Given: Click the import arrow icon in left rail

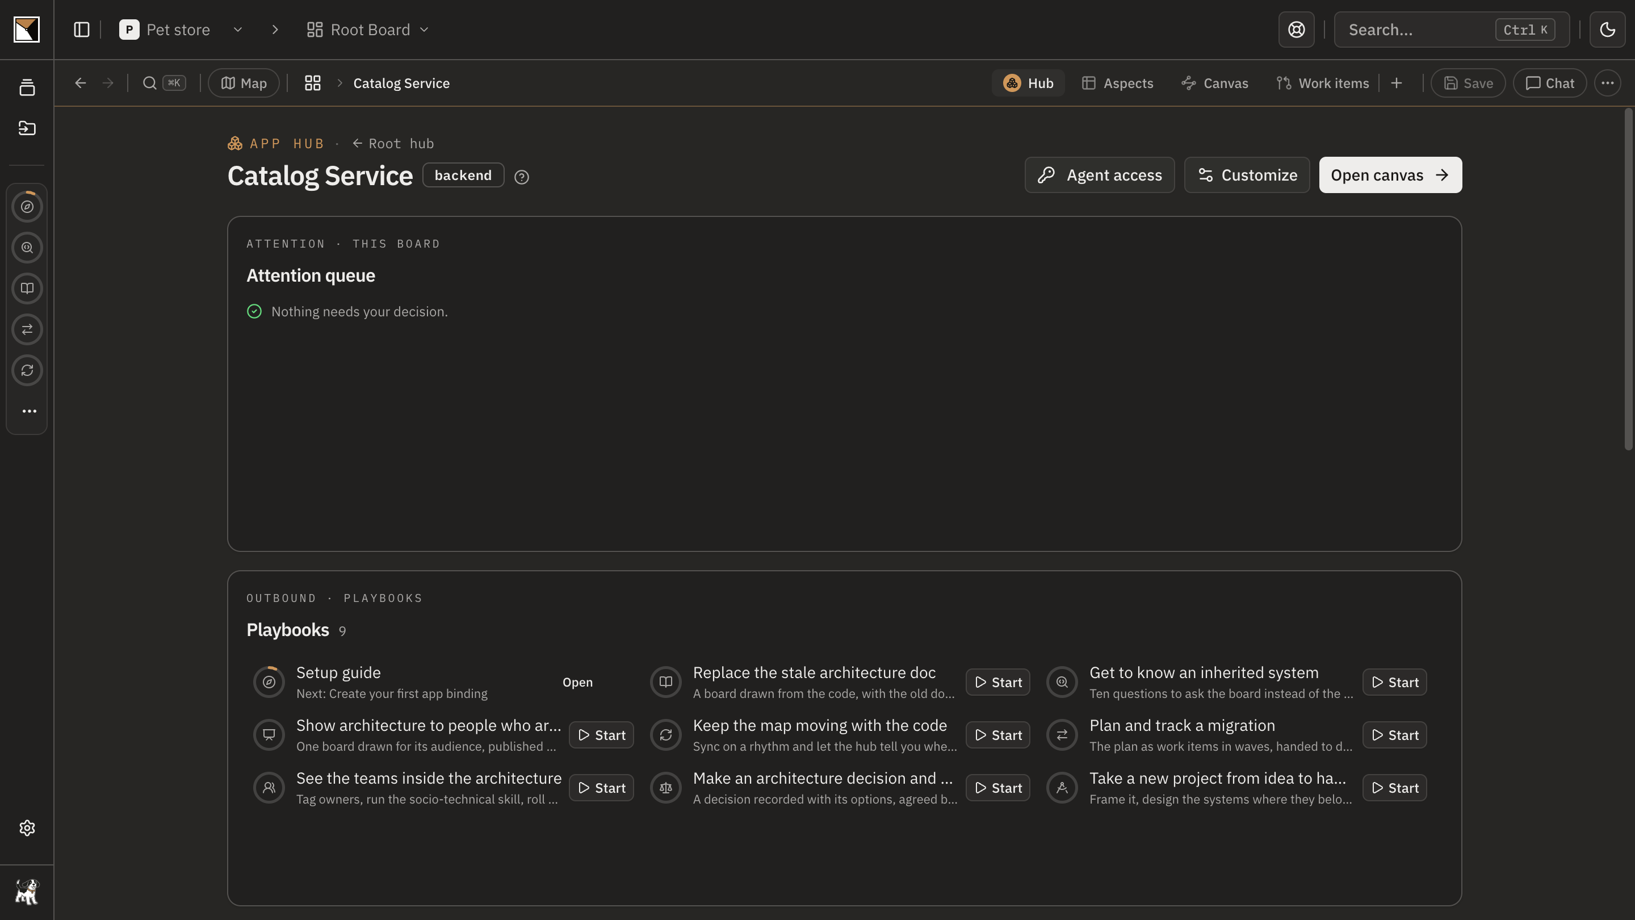Looking at the screenshot, I should tap(27, 128).
